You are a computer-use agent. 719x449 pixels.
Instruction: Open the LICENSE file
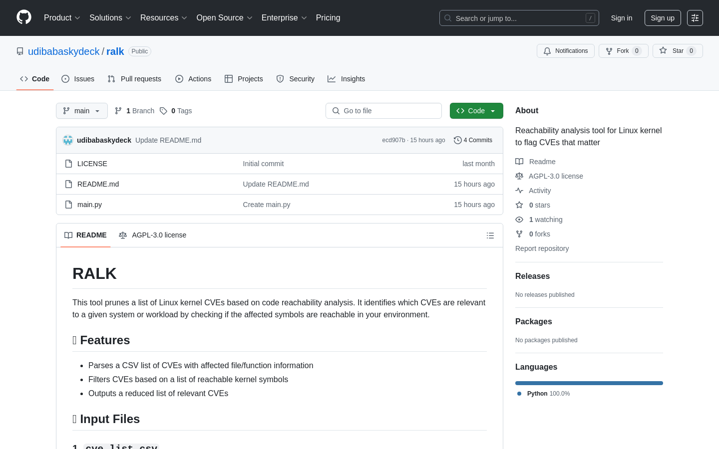click(92, 164)
